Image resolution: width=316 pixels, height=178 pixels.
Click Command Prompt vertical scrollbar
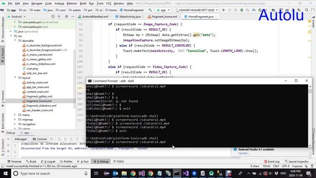tap(310, 116)
